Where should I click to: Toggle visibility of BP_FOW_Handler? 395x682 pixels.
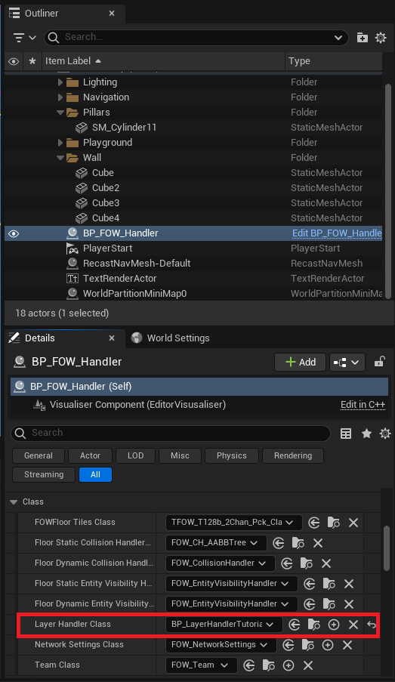coord(14,233)
